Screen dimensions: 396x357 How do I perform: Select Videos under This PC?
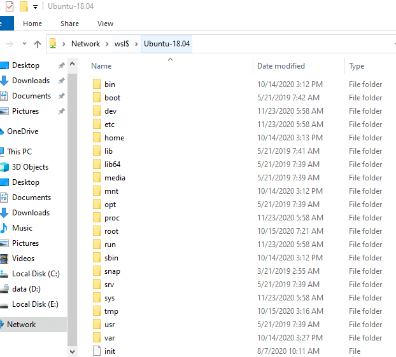(x=23, y=259)
